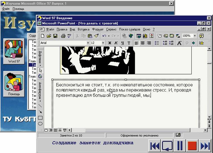Click the Save floppy disk icon
This screenshot has width=213, height=153.
point(55,36)
